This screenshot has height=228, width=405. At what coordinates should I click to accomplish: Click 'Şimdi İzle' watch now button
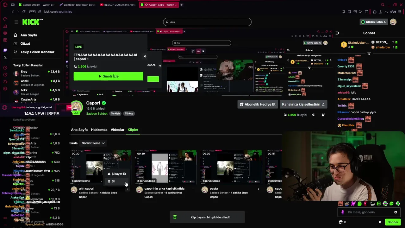click(x=108, y=76)
